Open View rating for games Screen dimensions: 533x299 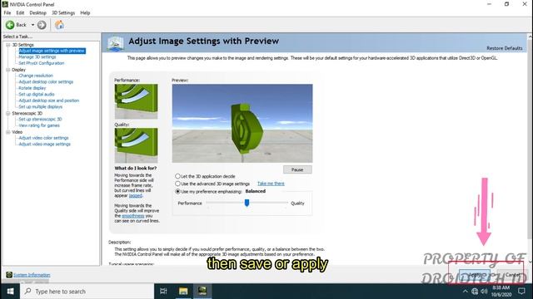tap(39, 125)
